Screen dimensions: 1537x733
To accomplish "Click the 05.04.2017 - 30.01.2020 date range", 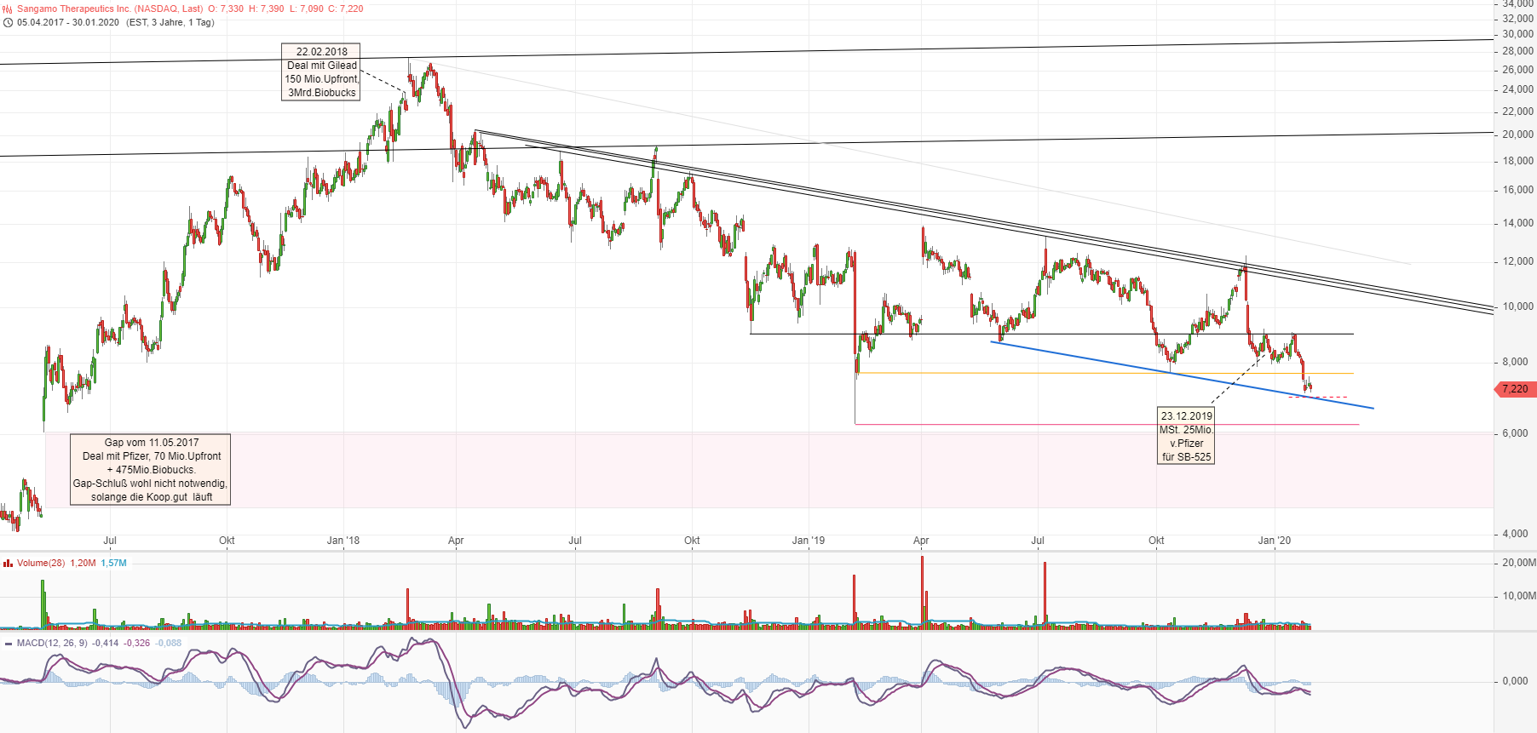I will tap(68, 22).
